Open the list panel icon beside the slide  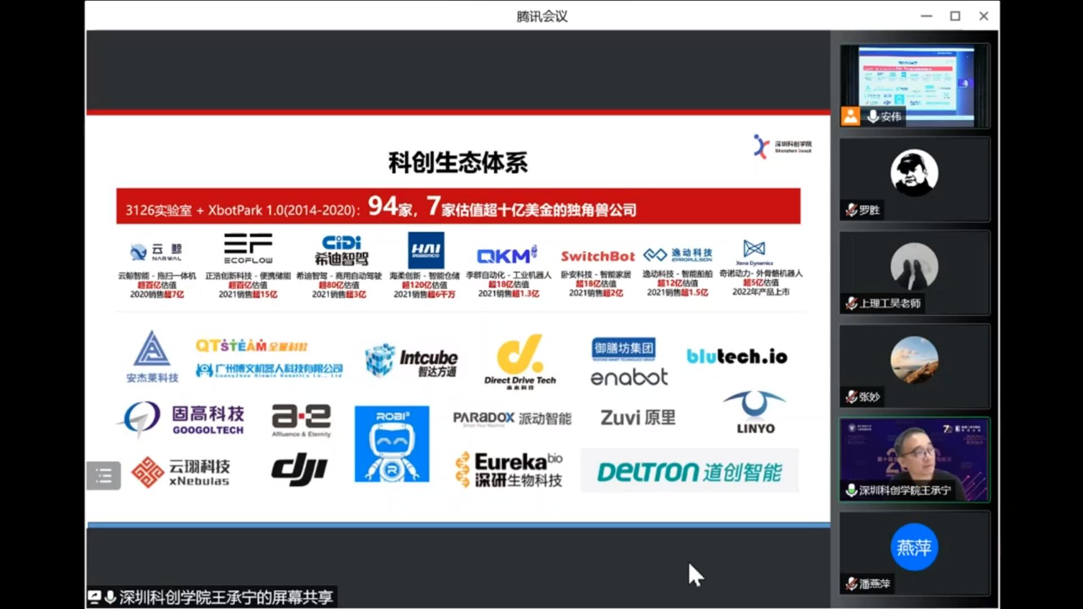[x=104, y=475]
